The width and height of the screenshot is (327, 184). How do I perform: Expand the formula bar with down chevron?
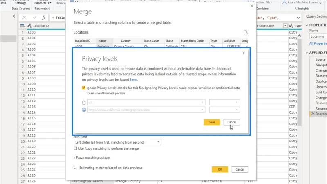pos(298,18)
